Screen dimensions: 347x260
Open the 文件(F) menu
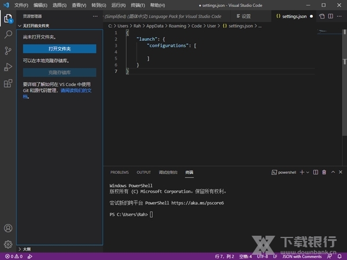click(21, 5)
